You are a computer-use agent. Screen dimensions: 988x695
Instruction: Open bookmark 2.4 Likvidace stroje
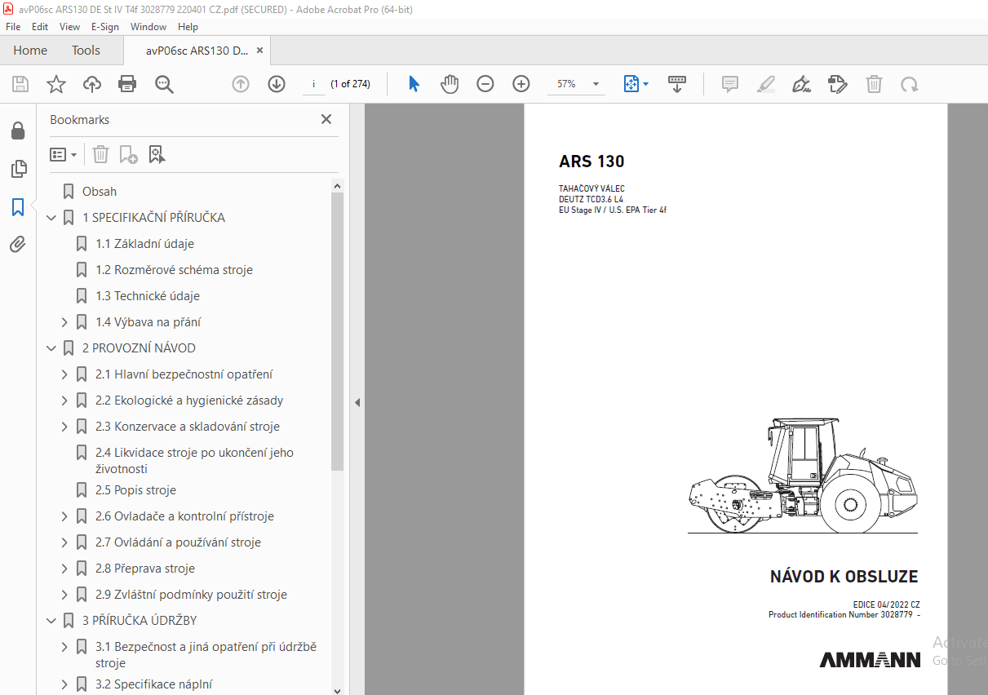click(x=194, y=461)
